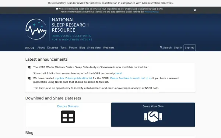Click the Sign up button
Viewport: 221px width, 138px height.
coord(190,47)
